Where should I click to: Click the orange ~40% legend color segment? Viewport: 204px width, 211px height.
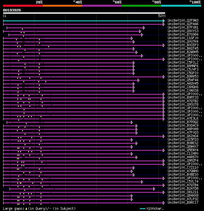point(62,6)
